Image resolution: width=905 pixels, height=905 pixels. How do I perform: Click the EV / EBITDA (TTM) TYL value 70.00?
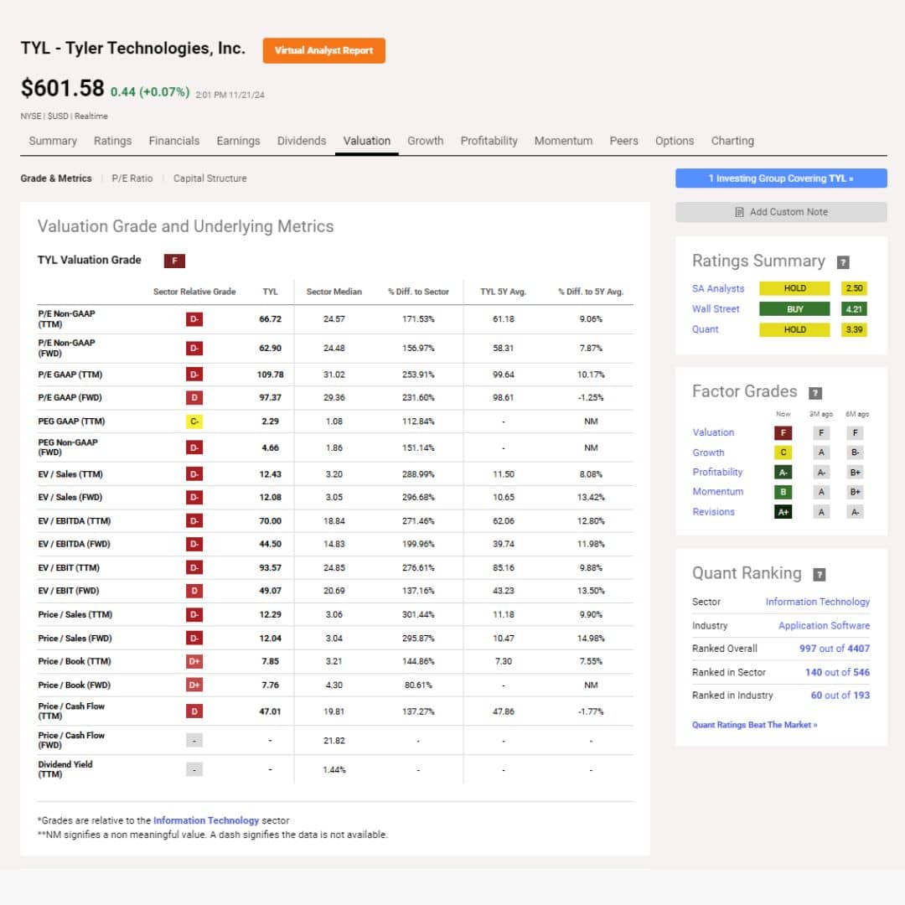(270, 521)
